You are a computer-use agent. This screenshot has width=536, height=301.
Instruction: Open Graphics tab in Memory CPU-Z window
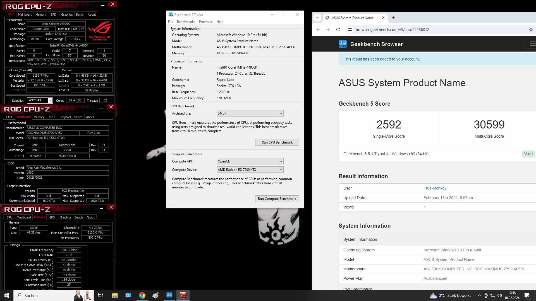pos(66,217)
